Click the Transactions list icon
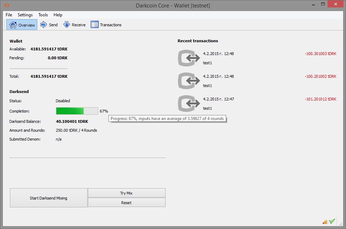This screenshot has width=346, height=229. tap(94, 24)
